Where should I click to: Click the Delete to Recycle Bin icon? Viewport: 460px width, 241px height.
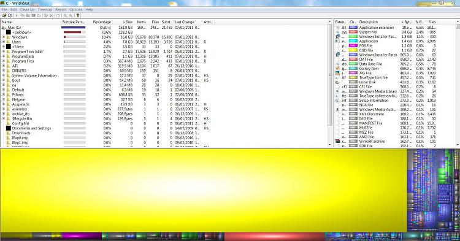[46, 15]
